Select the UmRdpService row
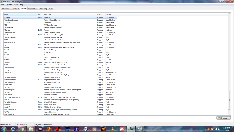The height and width of the screenshot is (132, 234). click(x=60, y=42)
